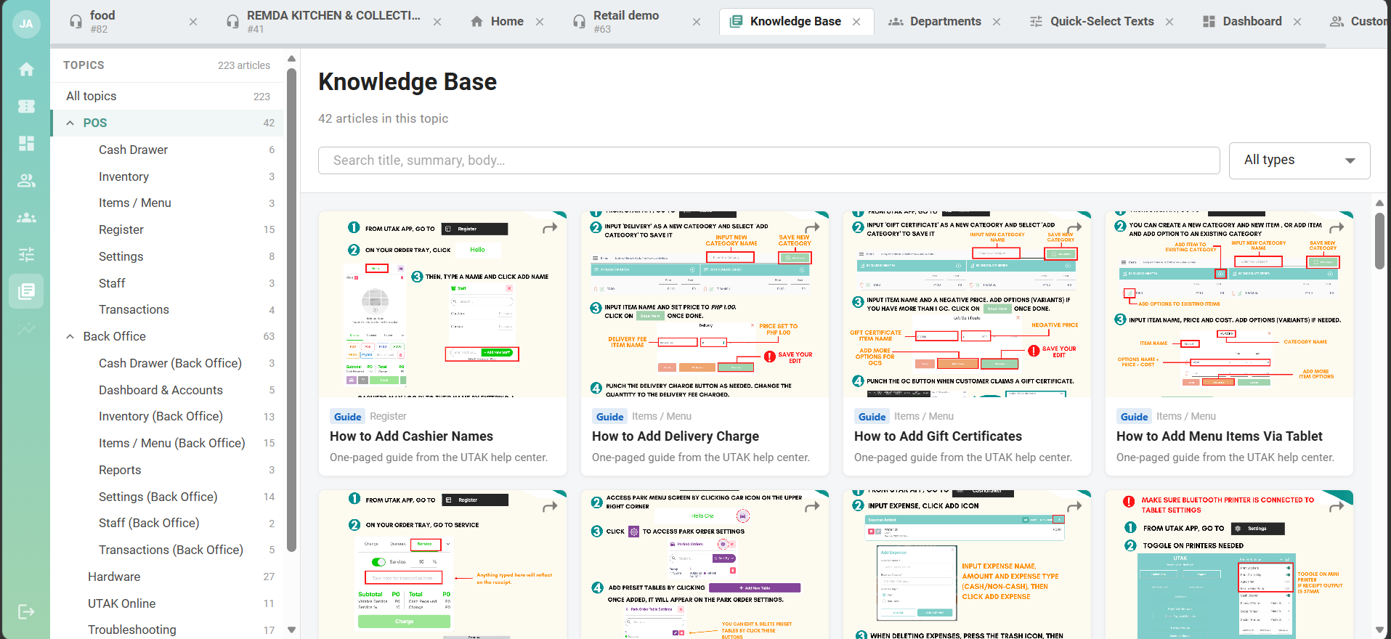Open How to Add Cashier Names article
Screen dimensions: 1391x639
tap(411, 436)
